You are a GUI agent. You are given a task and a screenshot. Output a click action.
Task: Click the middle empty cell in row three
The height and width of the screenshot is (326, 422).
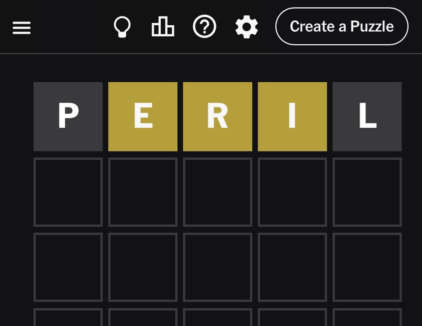[217, 266]
